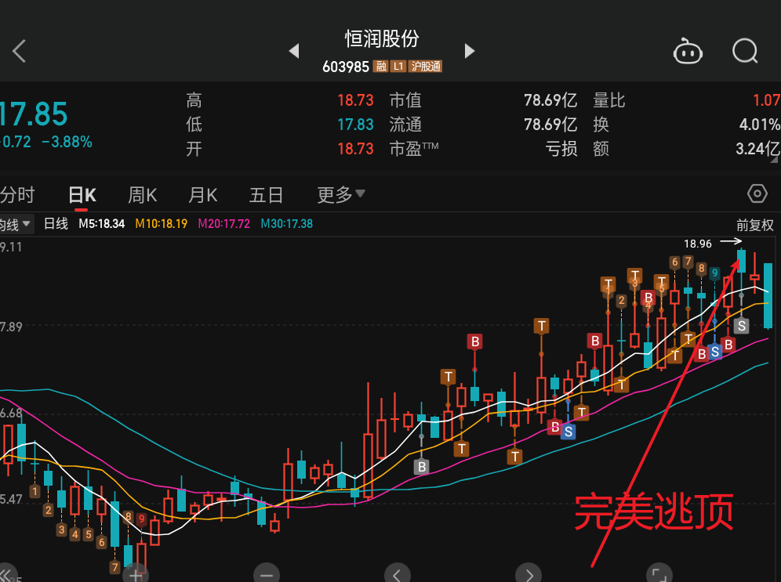The image size is (781, 582).
Task: Zoom out chart with minus button
Action: pos(267,574)
